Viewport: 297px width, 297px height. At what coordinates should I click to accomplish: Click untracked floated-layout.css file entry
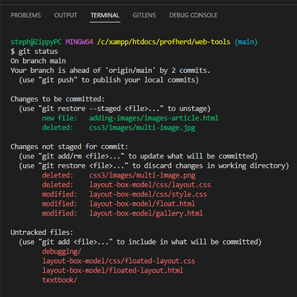(x=119, y=261)
